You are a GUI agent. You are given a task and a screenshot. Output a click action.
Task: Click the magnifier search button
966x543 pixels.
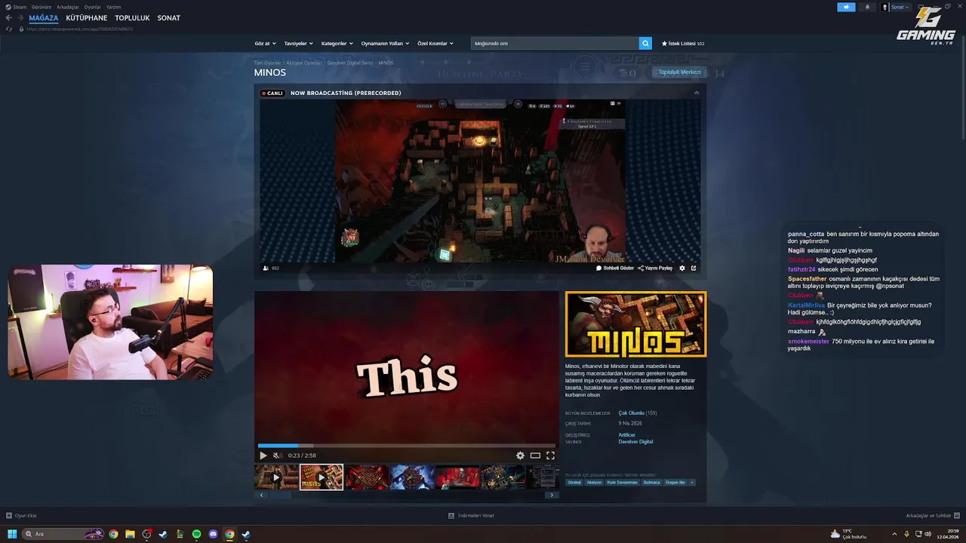point(645,44)
